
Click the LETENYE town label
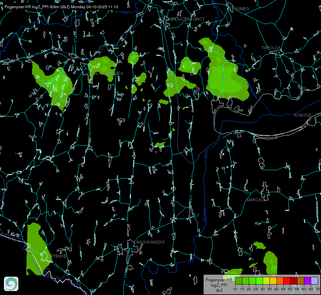57,256
